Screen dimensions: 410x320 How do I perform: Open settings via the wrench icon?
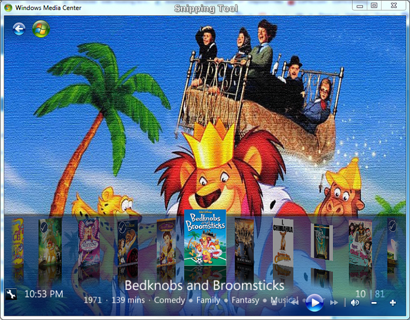click(x=11, y=294)
